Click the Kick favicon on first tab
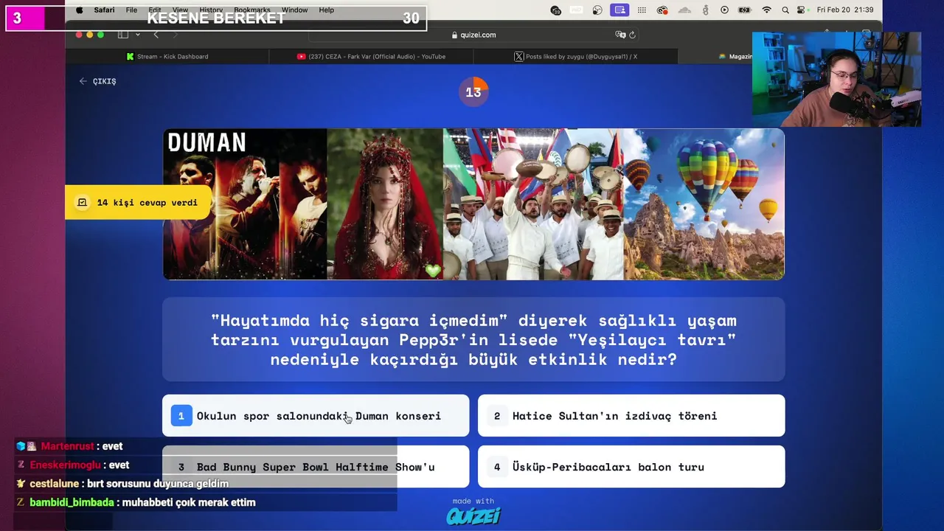 [x=131, y=56]
